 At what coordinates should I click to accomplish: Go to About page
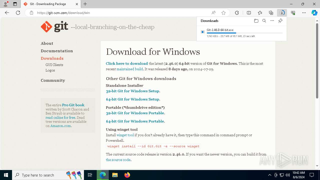(x=47, y=43)
